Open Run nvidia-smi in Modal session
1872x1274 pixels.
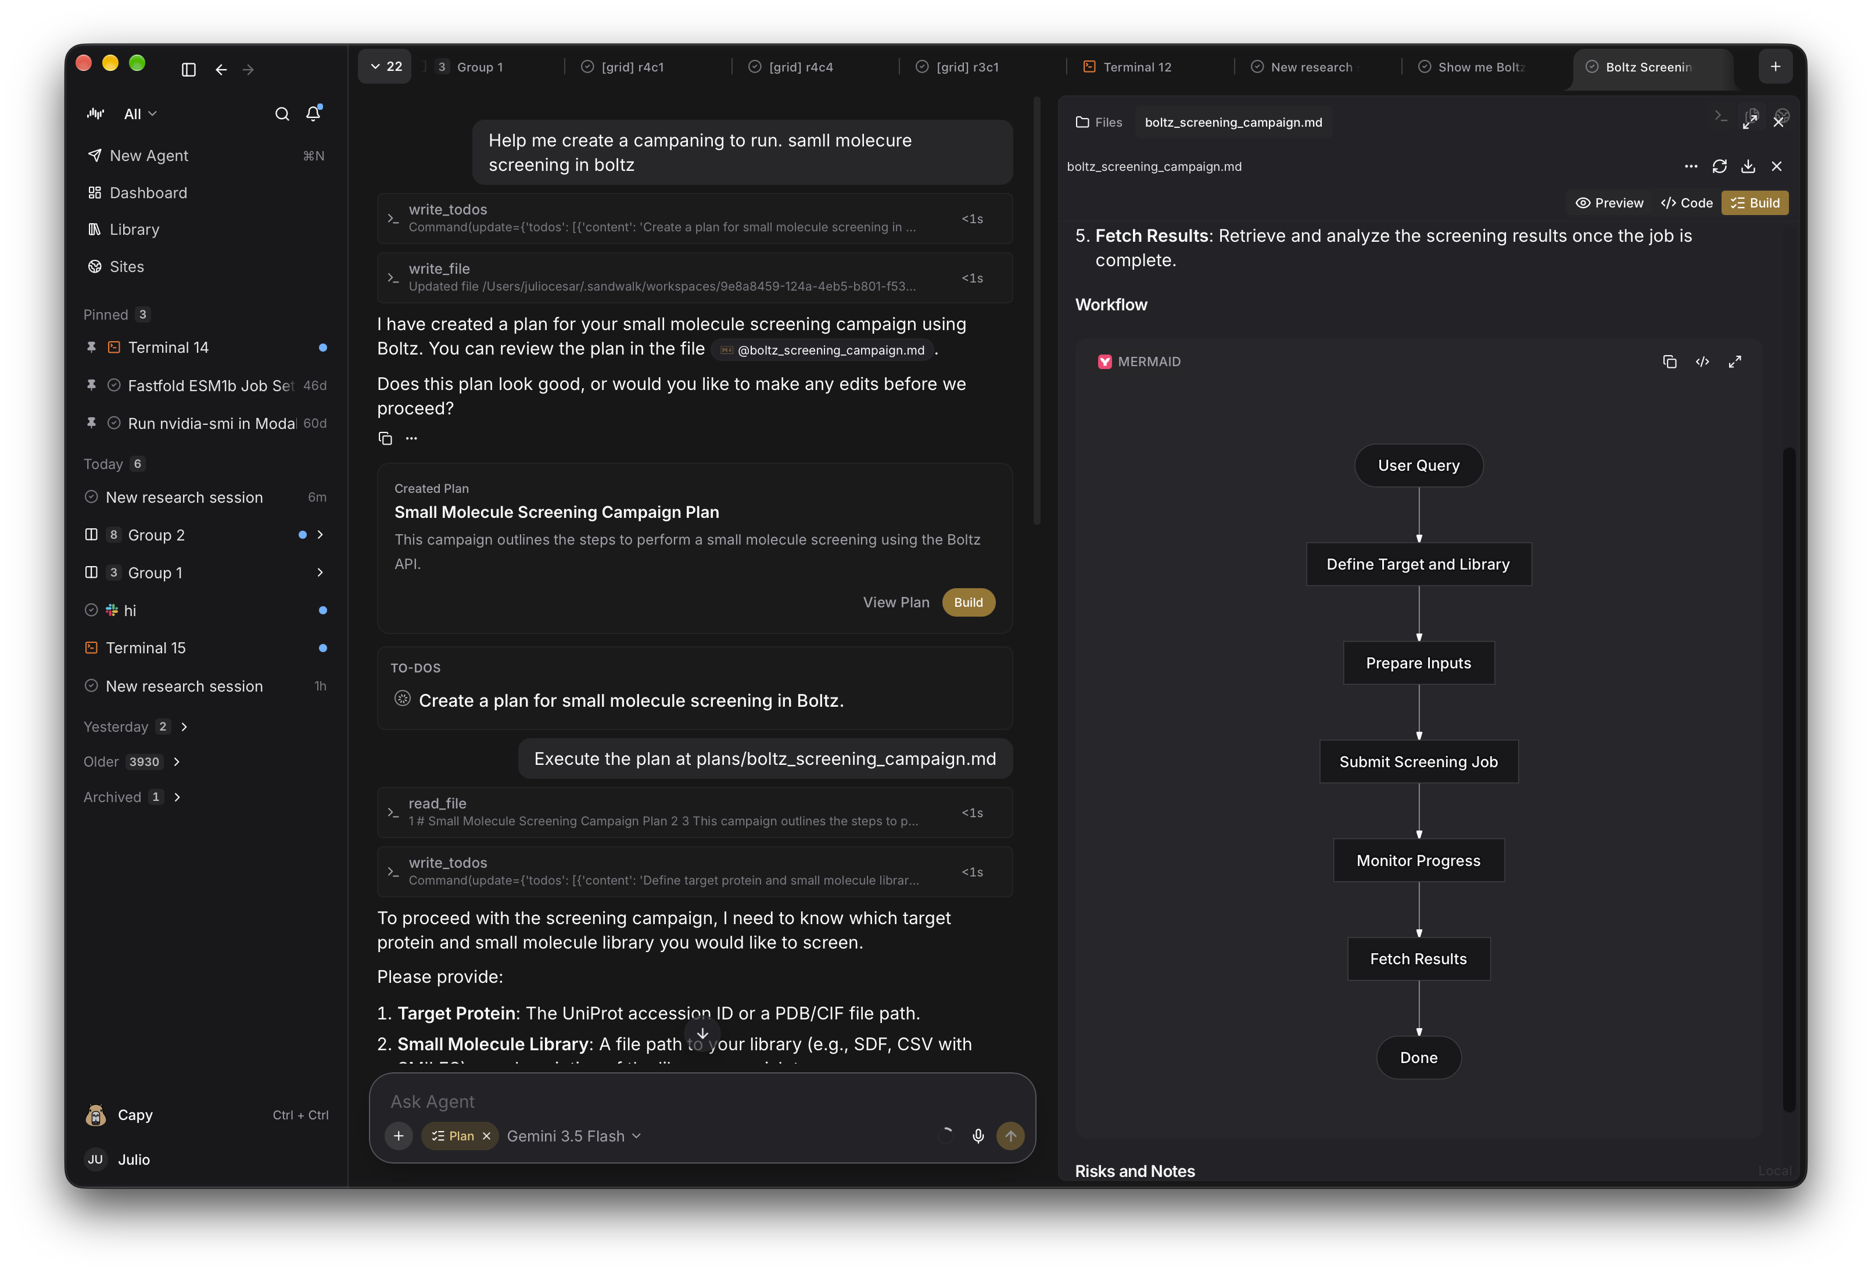(206, 423)
